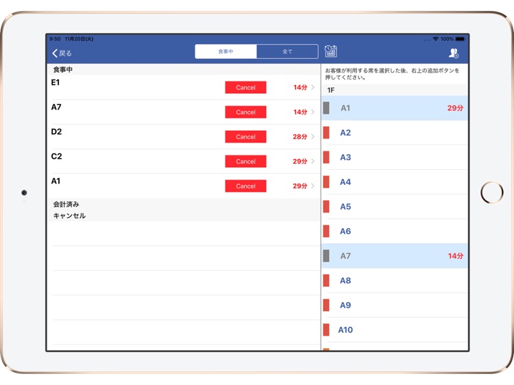This screenshot has height=385, width=514.
Task: Cancel the A1 table order
Action: click(245, 186)
